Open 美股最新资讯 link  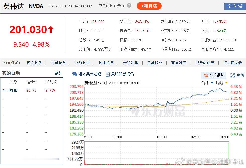coord(122,74)
